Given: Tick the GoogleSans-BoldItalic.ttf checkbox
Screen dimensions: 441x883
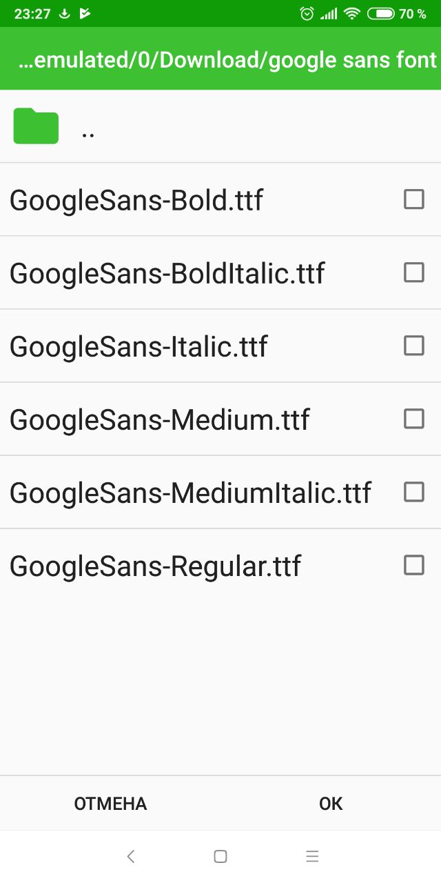Looking at the screenshot, I should 413,272.
